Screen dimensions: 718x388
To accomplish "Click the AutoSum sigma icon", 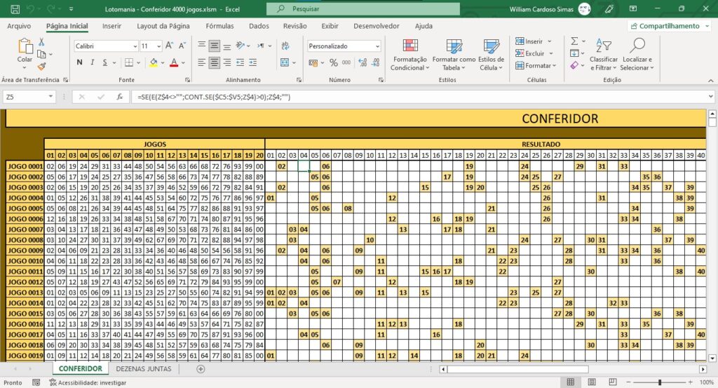I will pyautogui.click(x=574, y=41).
